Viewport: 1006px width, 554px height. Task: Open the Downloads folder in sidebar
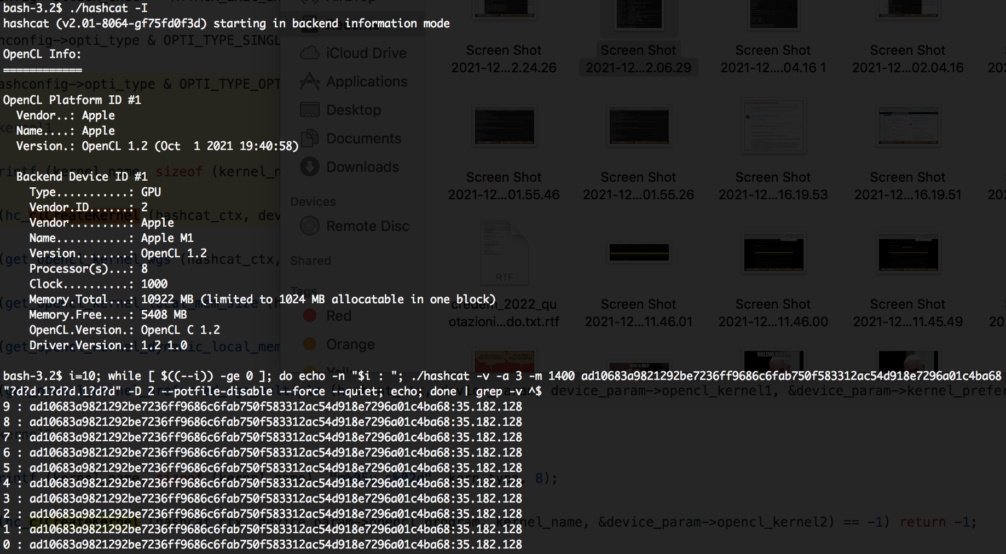coord(361,166)
